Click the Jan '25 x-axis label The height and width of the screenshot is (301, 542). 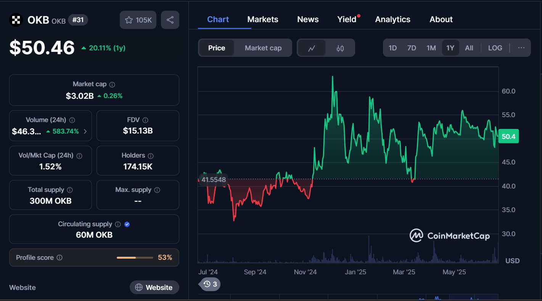pyautogui.click(x=355, y=272)
